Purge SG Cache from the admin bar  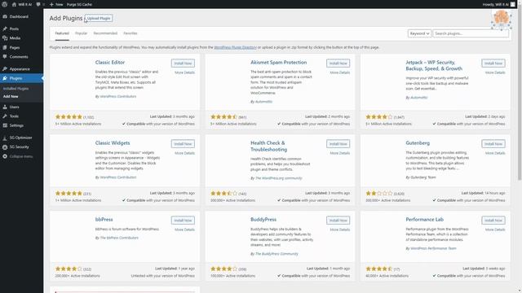pos(79,4)
